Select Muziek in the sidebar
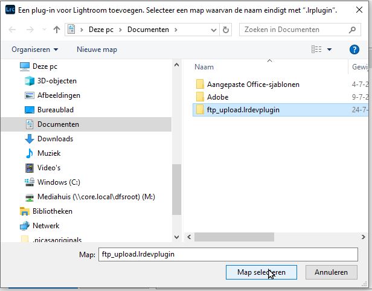Screen dimensions: 372x291 pos(49,153)
